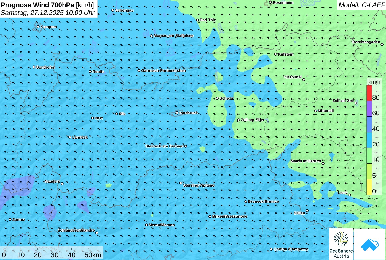Click the "Meran/Merano" town label
Viewport: 386px width, 260px height.
(x=162, y=225)
